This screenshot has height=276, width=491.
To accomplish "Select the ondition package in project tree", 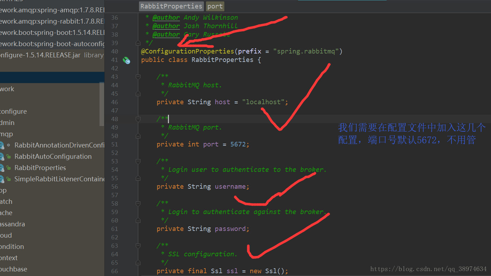I will click(12, 247).
